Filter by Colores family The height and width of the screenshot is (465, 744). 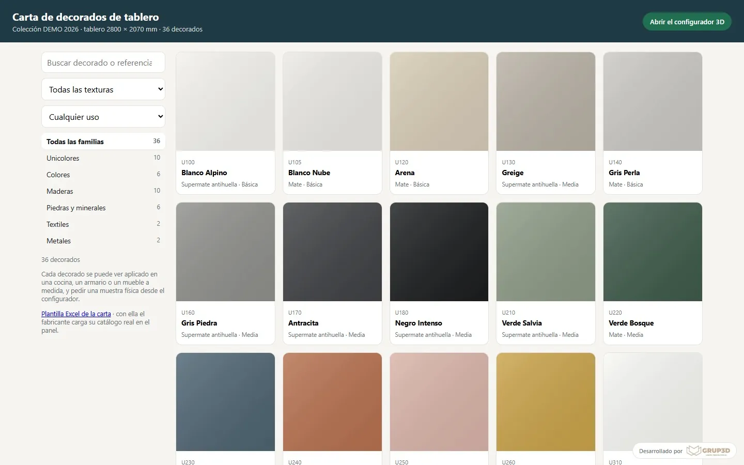pos(103,174)
